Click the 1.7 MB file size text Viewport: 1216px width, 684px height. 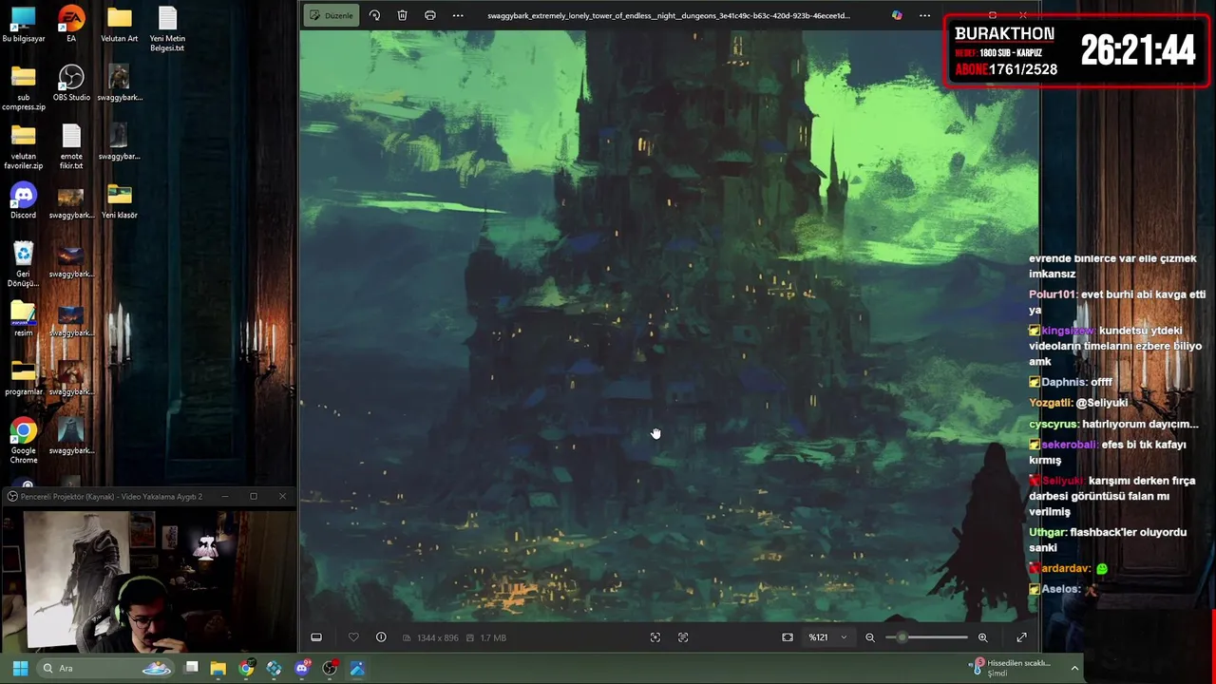tap(493, 637)
